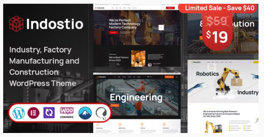Click the "Engineering" headline

pos(136,97)
